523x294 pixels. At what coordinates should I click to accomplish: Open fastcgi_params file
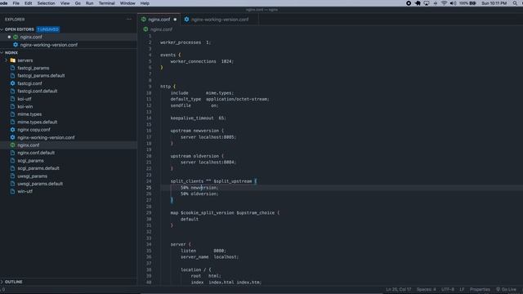pos(33,68)
